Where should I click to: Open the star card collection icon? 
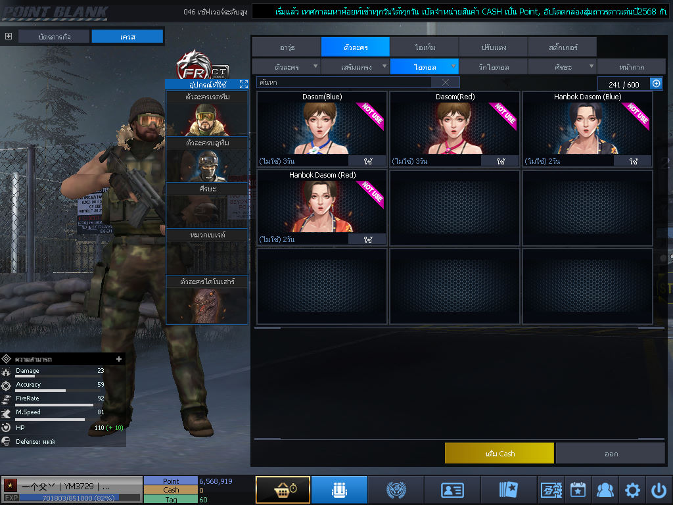point(509,490)
